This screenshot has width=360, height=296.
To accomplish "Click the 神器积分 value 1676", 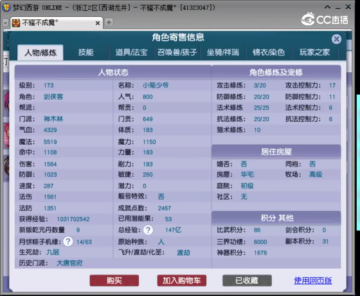I will pos(260,253).
